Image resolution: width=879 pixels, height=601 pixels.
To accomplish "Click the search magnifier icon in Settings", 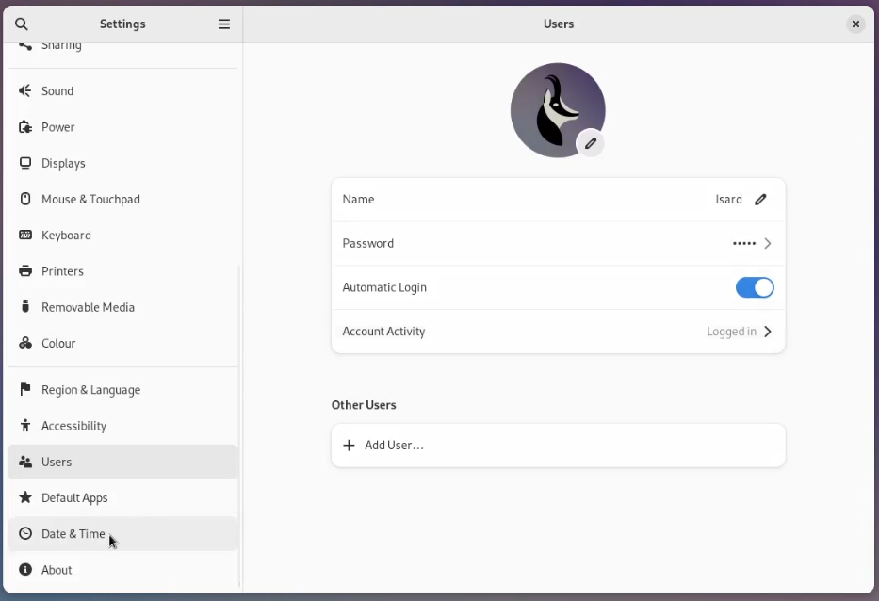I will tap(22, 24).
